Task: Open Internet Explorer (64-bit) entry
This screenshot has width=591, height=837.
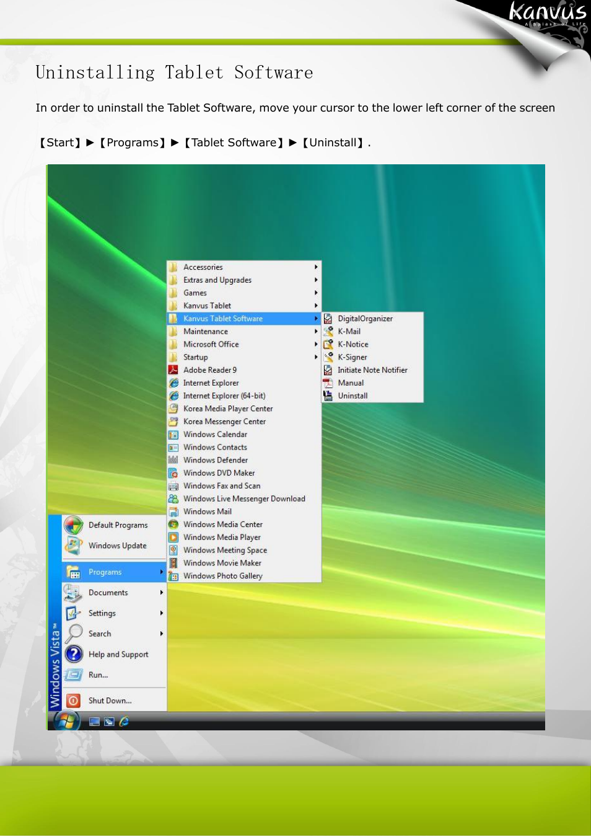Action: (x=244, y=396)
